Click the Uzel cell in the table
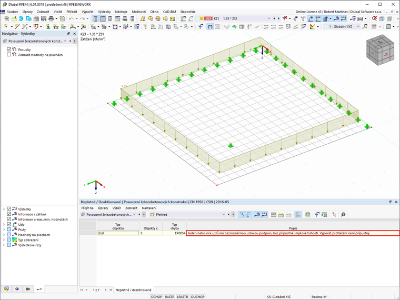Screen dimensions: 400x300 118,233
